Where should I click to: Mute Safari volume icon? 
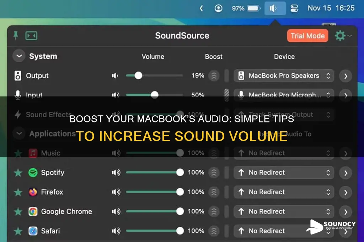[x=116, y=231]
